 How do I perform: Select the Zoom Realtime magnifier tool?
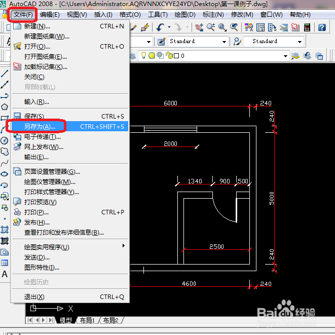[x=211, y=27]
